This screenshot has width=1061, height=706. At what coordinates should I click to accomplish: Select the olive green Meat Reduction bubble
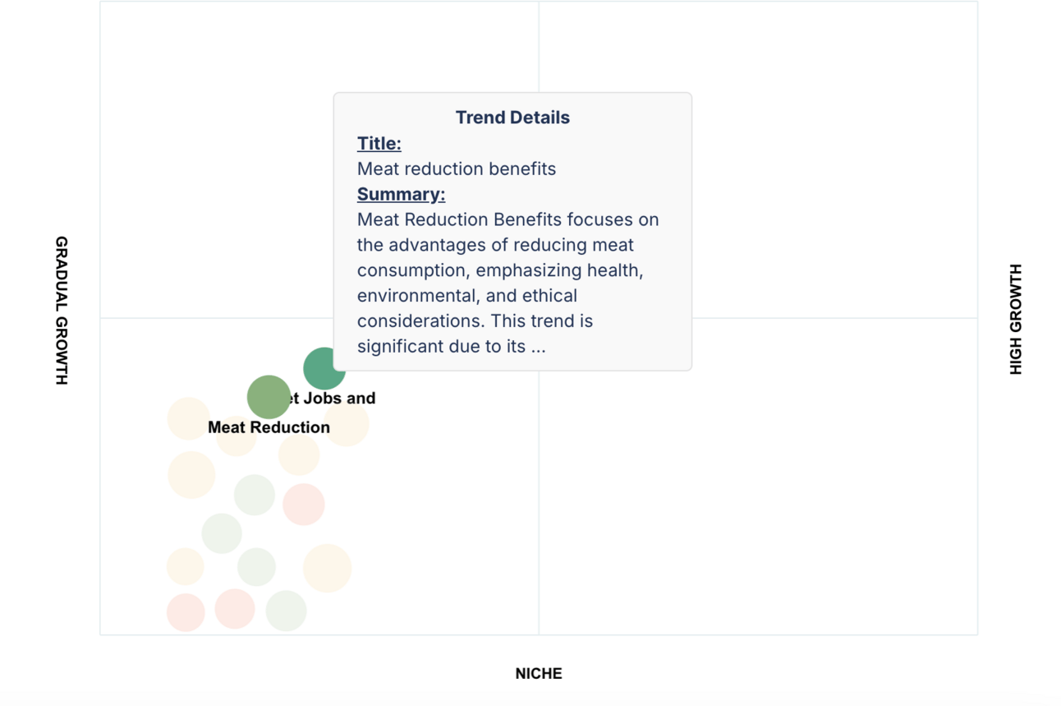click(269, 397)
